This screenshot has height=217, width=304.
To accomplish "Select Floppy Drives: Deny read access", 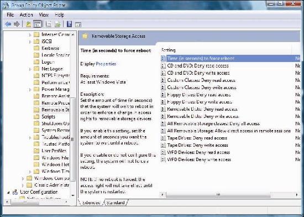I will point(199,95).
